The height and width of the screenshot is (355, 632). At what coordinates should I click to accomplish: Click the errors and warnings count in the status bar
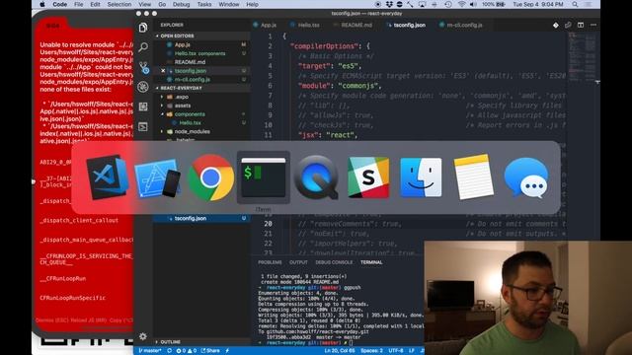187,351
